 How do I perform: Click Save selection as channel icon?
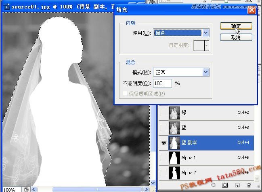225,185
